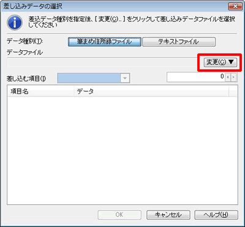Go to previous record with left arrow

pyautogui.click(x=228, y=77)
